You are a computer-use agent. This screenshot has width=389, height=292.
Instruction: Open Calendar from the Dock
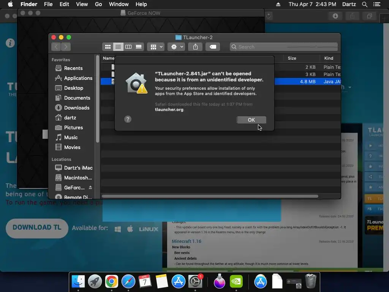coord(145,281)
